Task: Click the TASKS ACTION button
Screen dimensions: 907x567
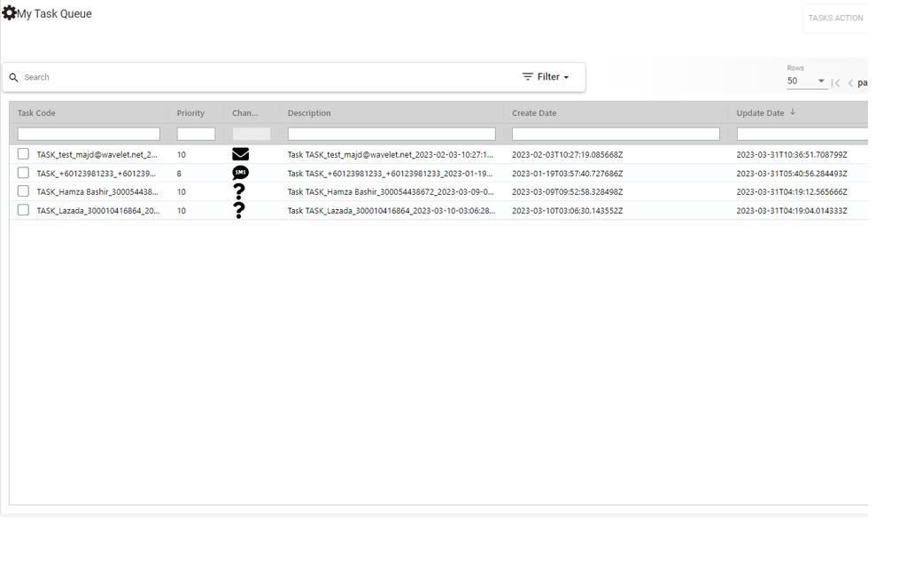Action: [x=834, y=19]
